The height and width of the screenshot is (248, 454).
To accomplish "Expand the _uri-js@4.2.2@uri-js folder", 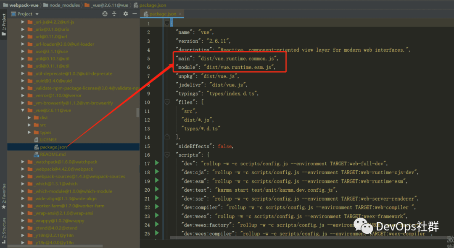I will [x=23, y=22].
